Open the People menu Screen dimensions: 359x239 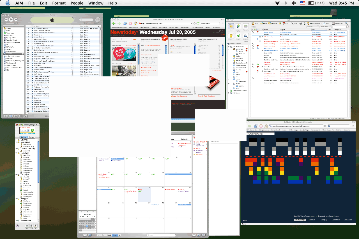pos(77,3)
